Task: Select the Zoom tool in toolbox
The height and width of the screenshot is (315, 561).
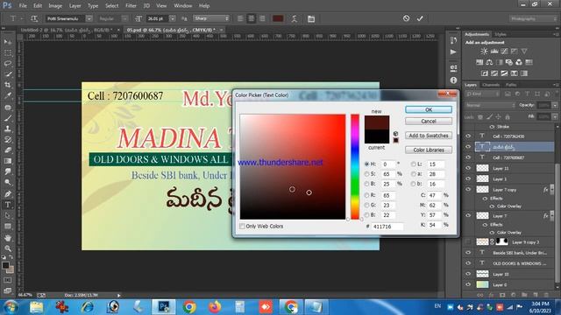Action: tap(8, 248)
